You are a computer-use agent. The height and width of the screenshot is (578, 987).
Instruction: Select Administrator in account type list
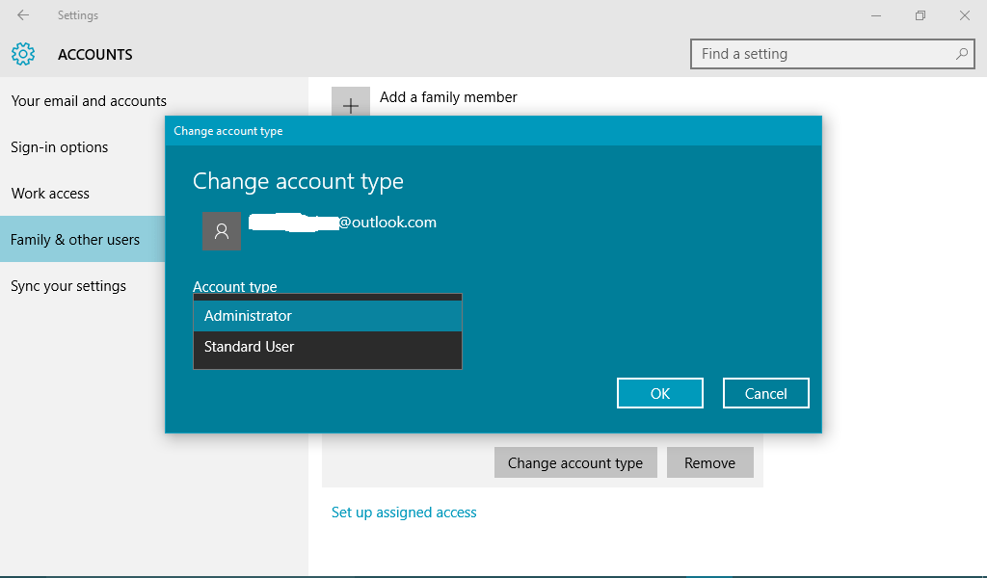[328, 316]
